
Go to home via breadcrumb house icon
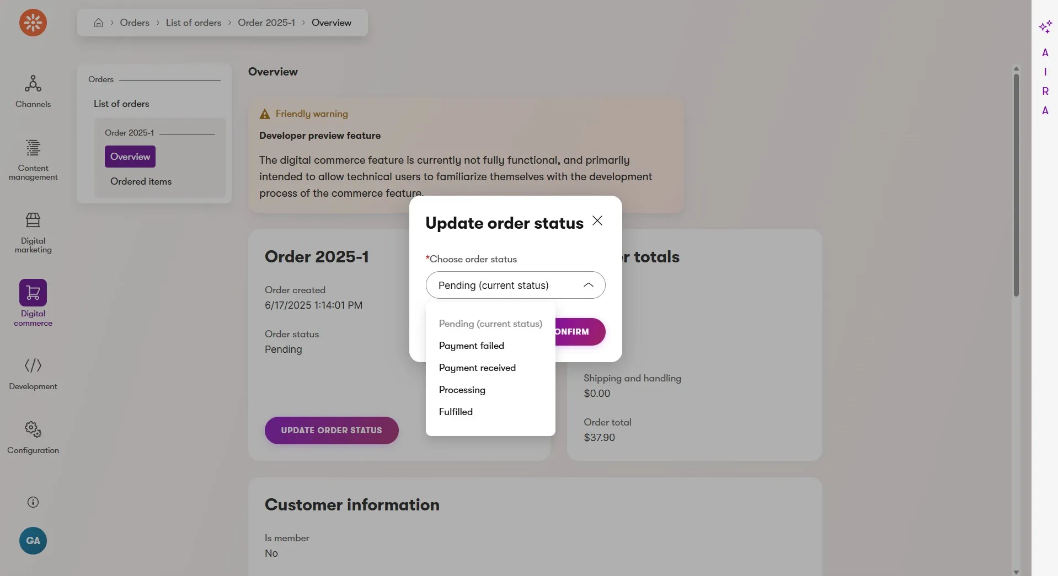(x=99, y=23)
